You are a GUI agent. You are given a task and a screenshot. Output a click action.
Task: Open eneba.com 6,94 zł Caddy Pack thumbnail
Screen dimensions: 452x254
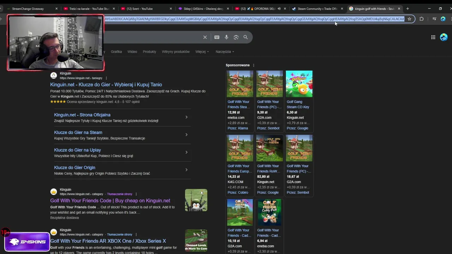[269, 212]
